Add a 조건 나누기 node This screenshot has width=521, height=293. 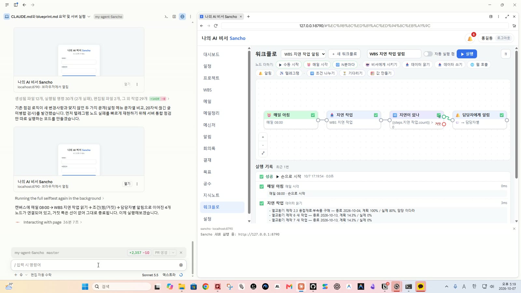322,73
